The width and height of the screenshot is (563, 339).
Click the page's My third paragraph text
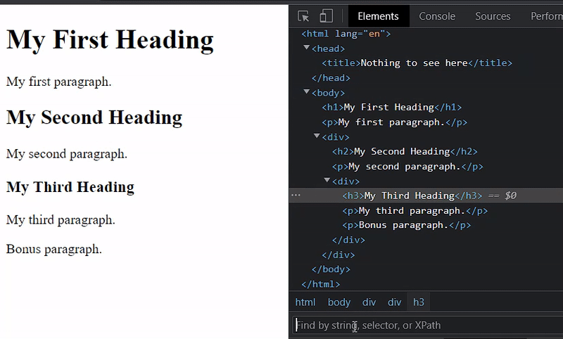pos(61,220)
